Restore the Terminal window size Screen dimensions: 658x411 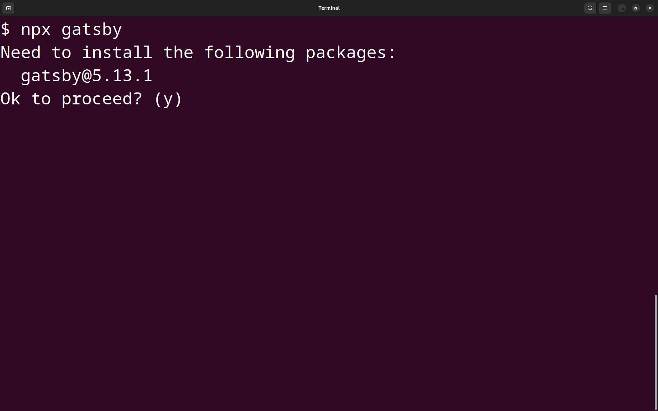click(635, 8)
